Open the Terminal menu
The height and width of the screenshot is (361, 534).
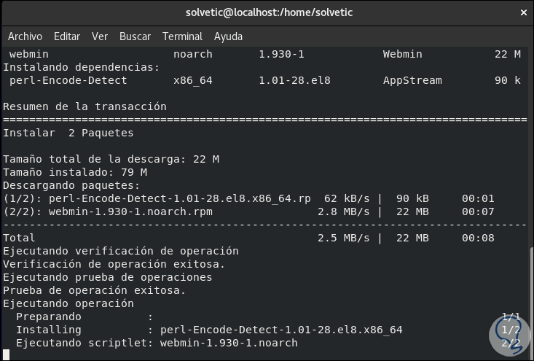pos(182,36)
